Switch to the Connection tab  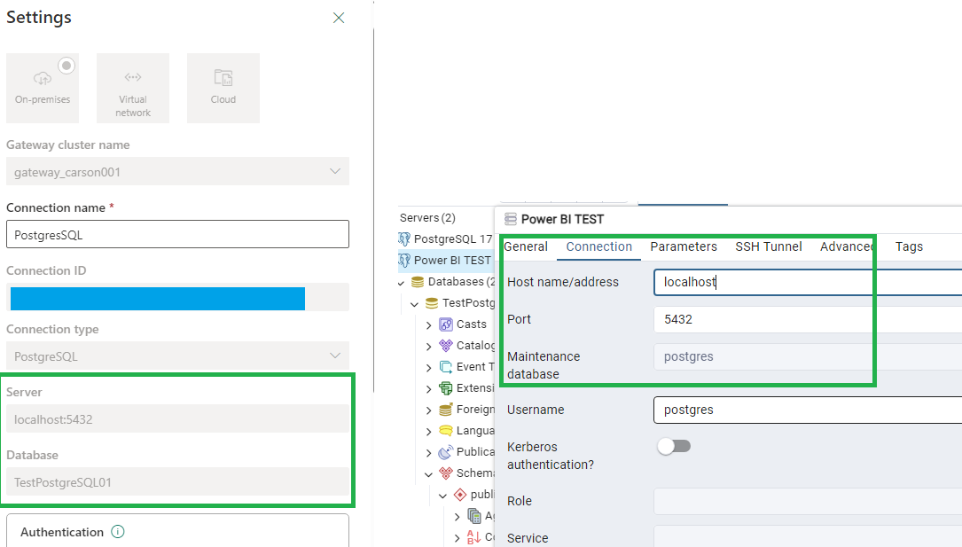click(x=598, y=246)
